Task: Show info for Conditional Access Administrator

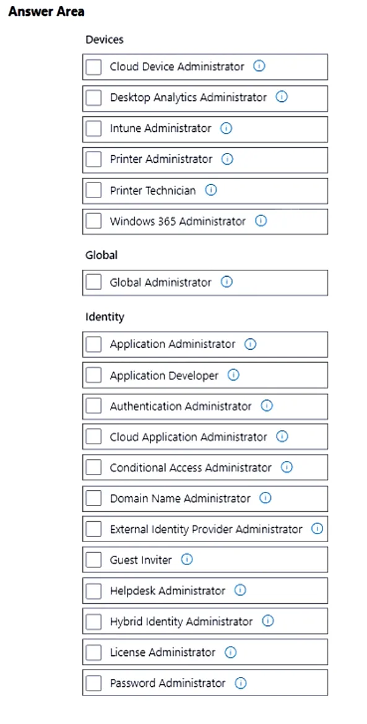Action: coord(287,468)
